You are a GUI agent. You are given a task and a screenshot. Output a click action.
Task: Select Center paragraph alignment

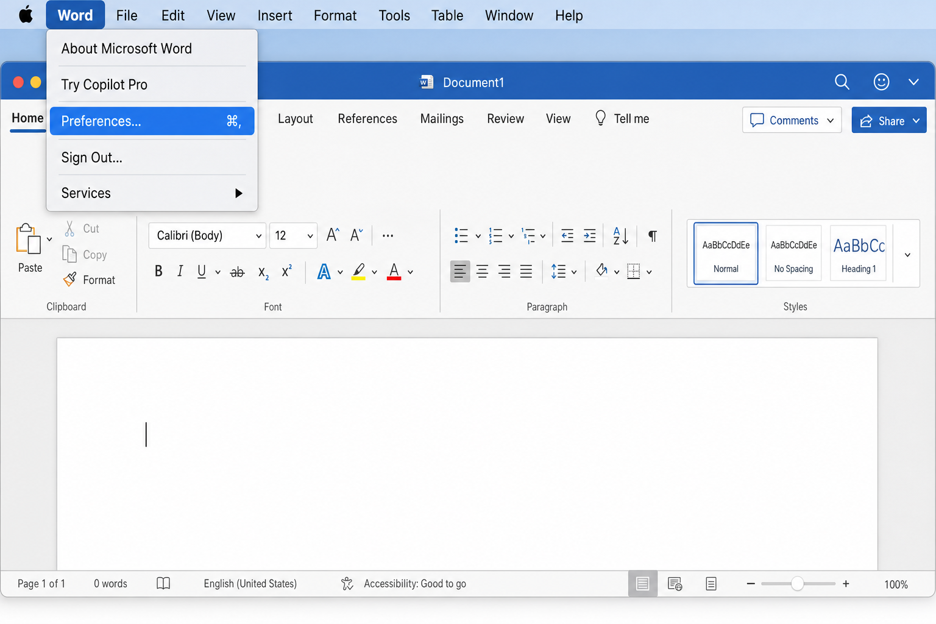(x=482, y=271)
